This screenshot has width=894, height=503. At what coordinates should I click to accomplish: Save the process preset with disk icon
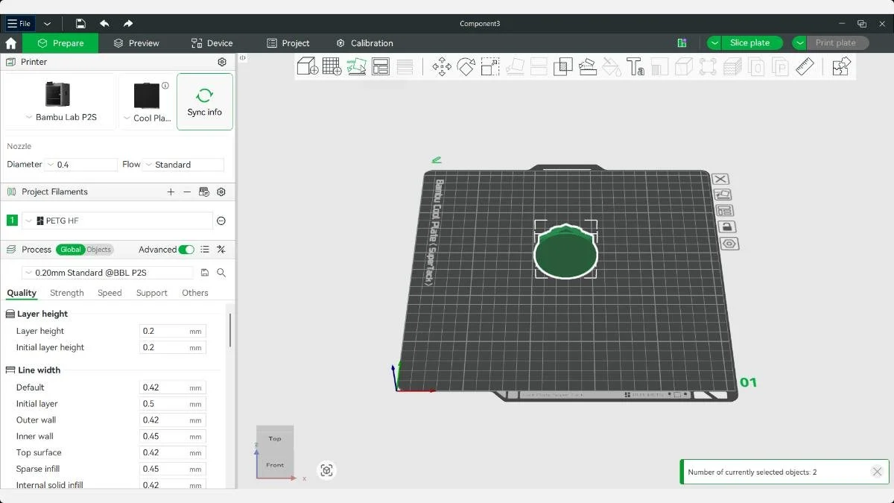click(x=205, y=273)
